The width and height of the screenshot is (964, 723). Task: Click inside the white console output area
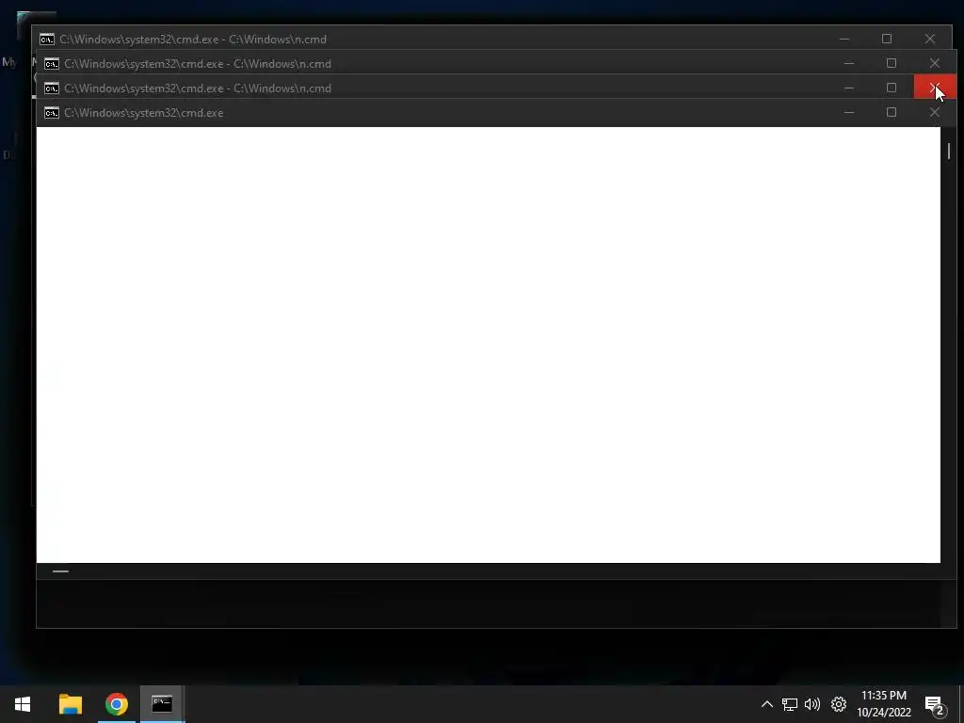tap(489, 345)
